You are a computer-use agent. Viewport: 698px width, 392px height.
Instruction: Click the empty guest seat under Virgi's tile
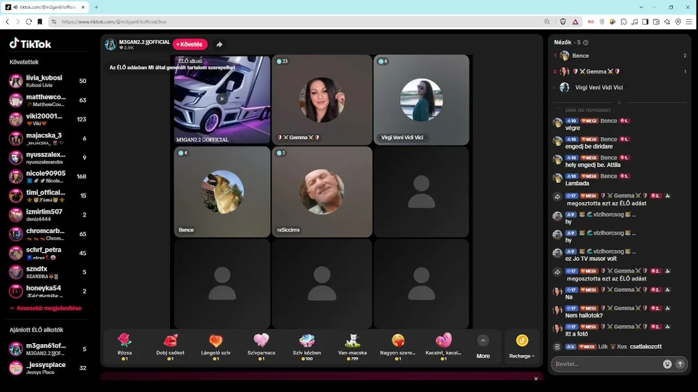pos(421,192)
